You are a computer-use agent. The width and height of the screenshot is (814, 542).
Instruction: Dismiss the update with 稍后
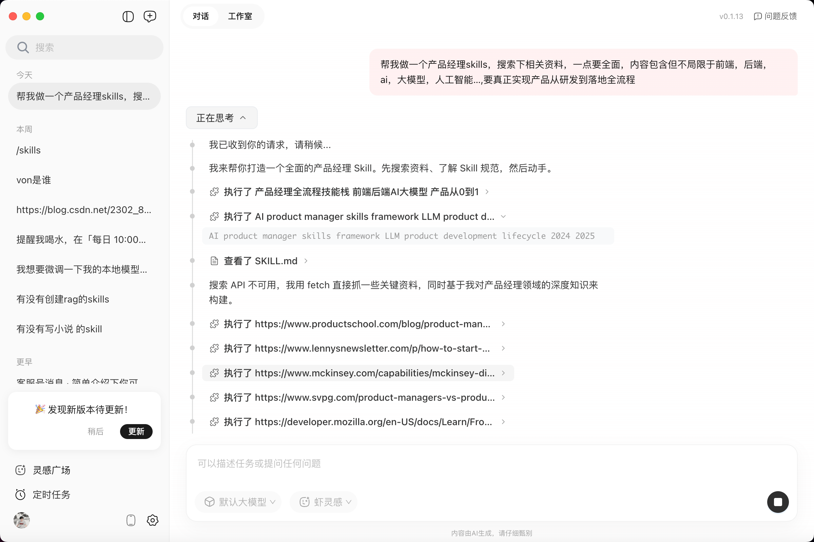96,431
